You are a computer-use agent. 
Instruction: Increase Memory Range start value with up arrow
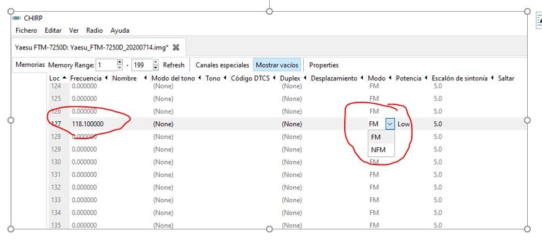click(x=120, y=62)
